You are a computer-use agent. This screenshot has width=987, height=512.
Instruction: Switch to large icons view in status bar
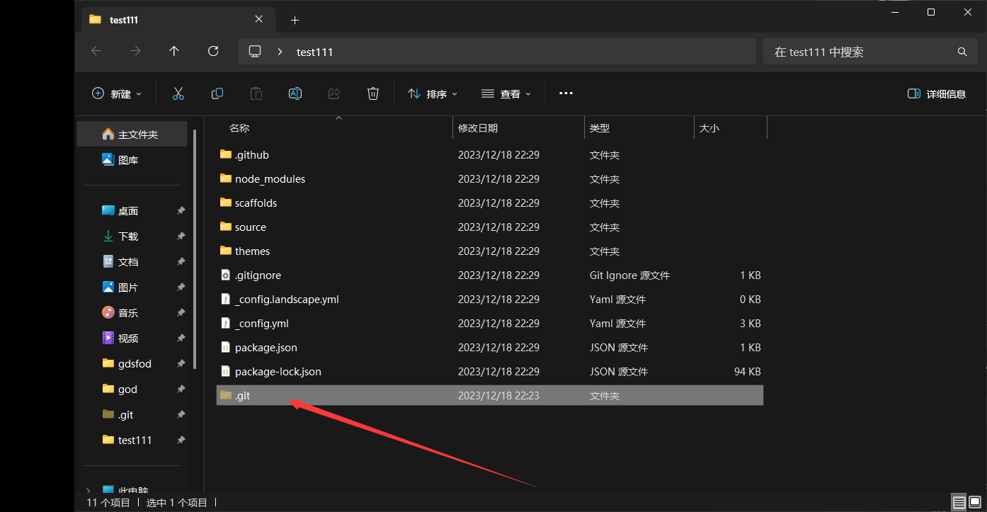point(975,503)
